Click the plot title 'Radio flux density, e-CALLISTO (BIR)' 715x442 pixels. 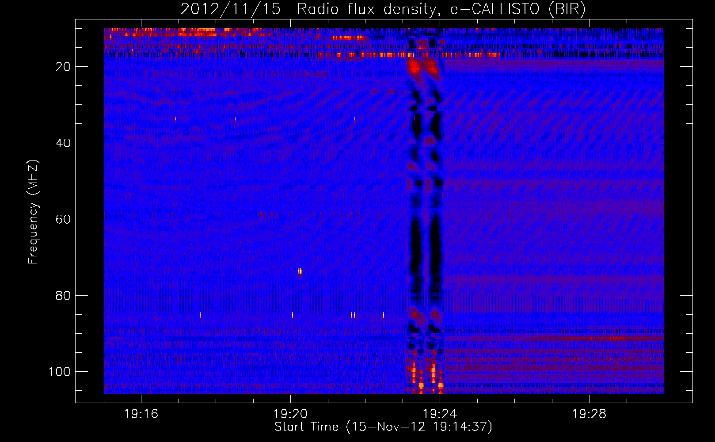441,9
